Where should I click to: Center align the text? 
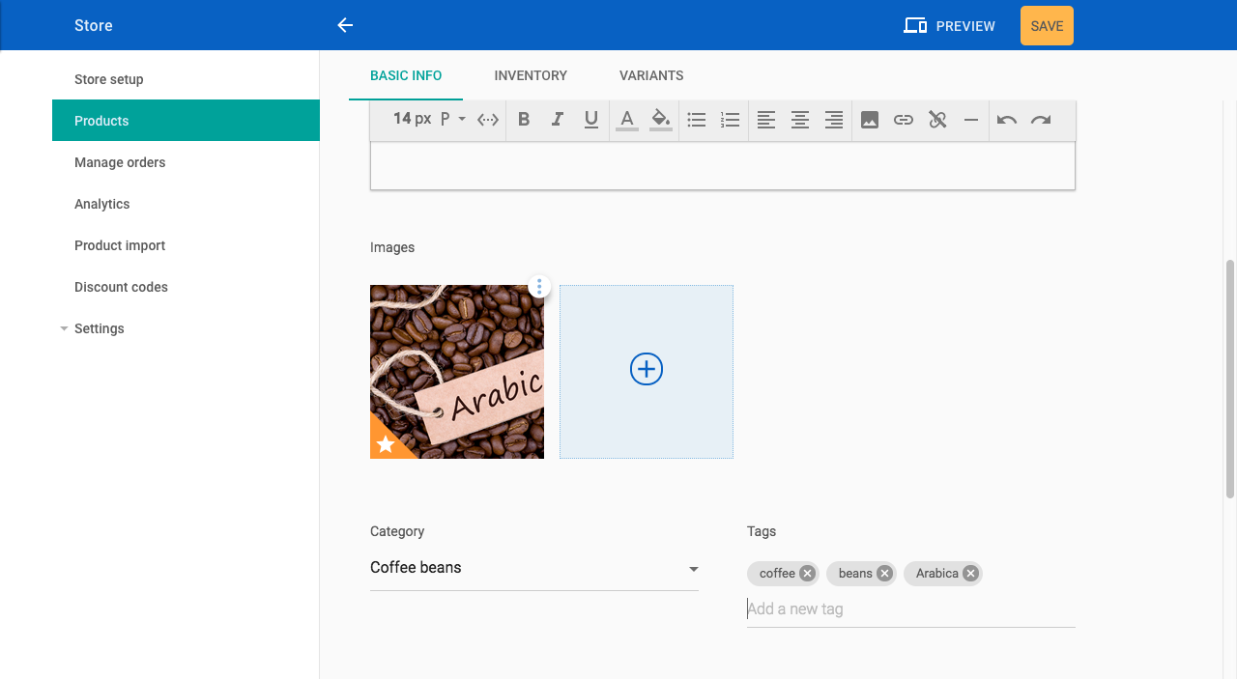coord(800,120)
